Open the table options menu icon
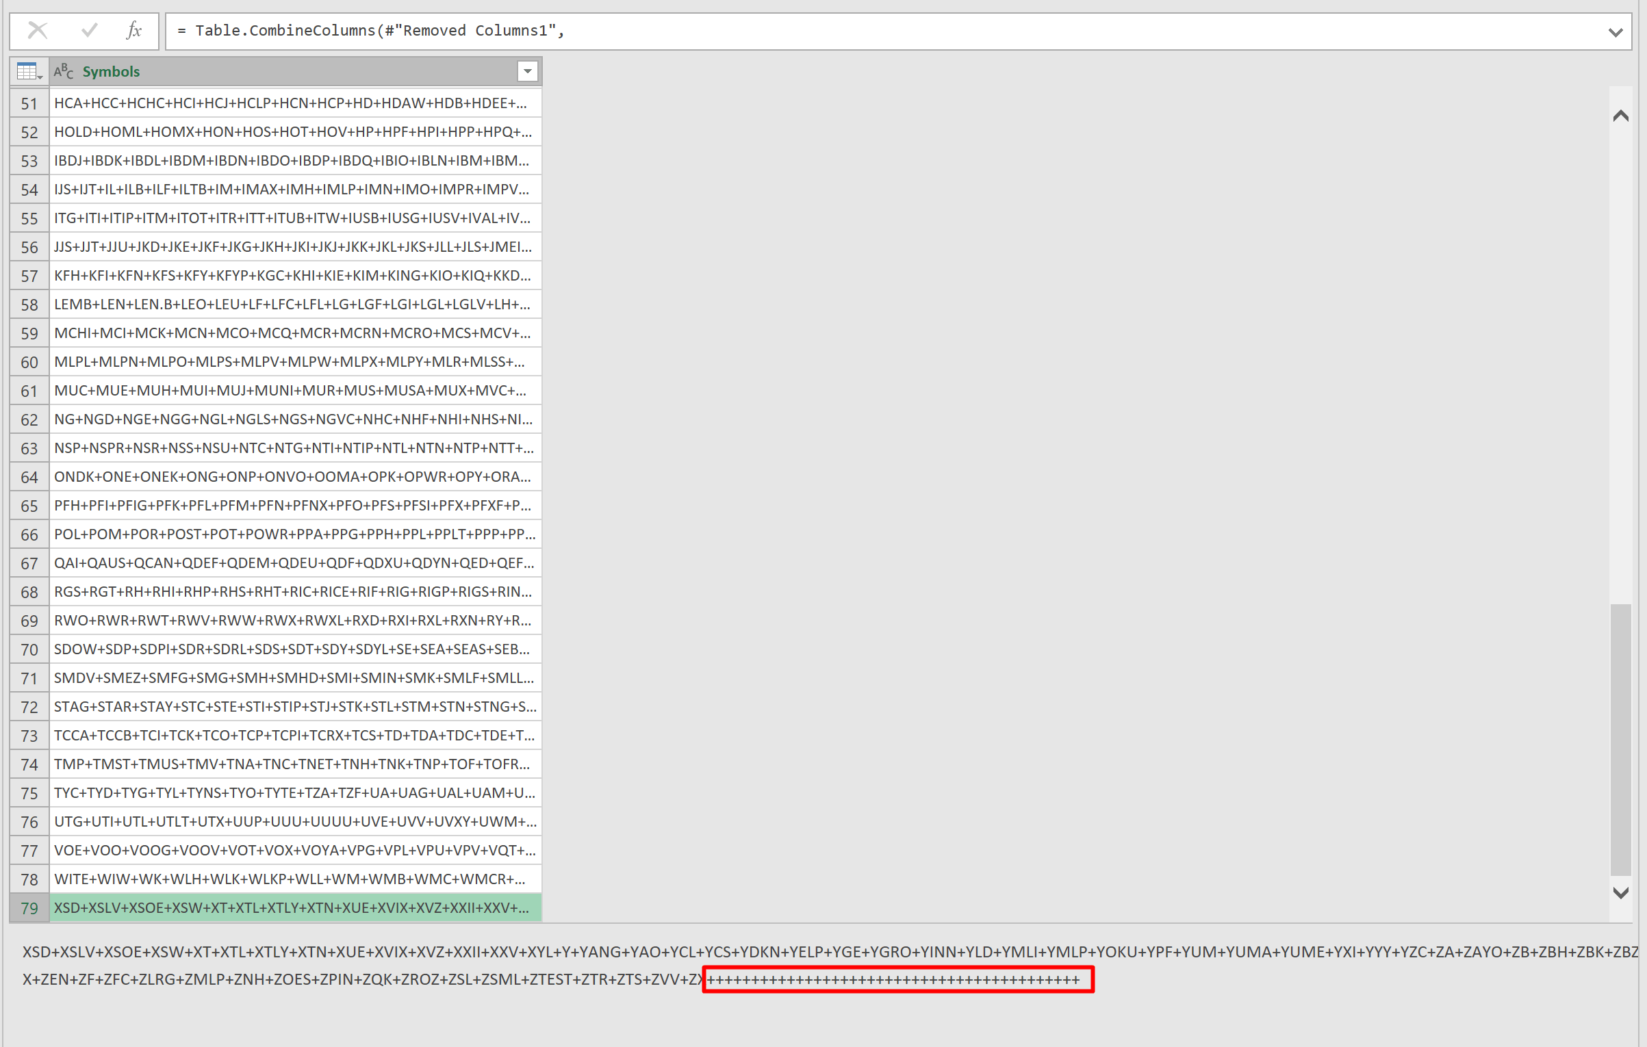This screenshot has height=1047, width=1647. point(29,71)
